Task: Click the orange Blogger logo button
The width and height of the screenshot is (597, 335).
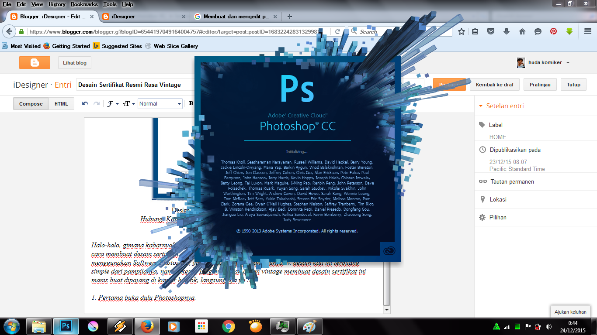Action: coord(35,63)
